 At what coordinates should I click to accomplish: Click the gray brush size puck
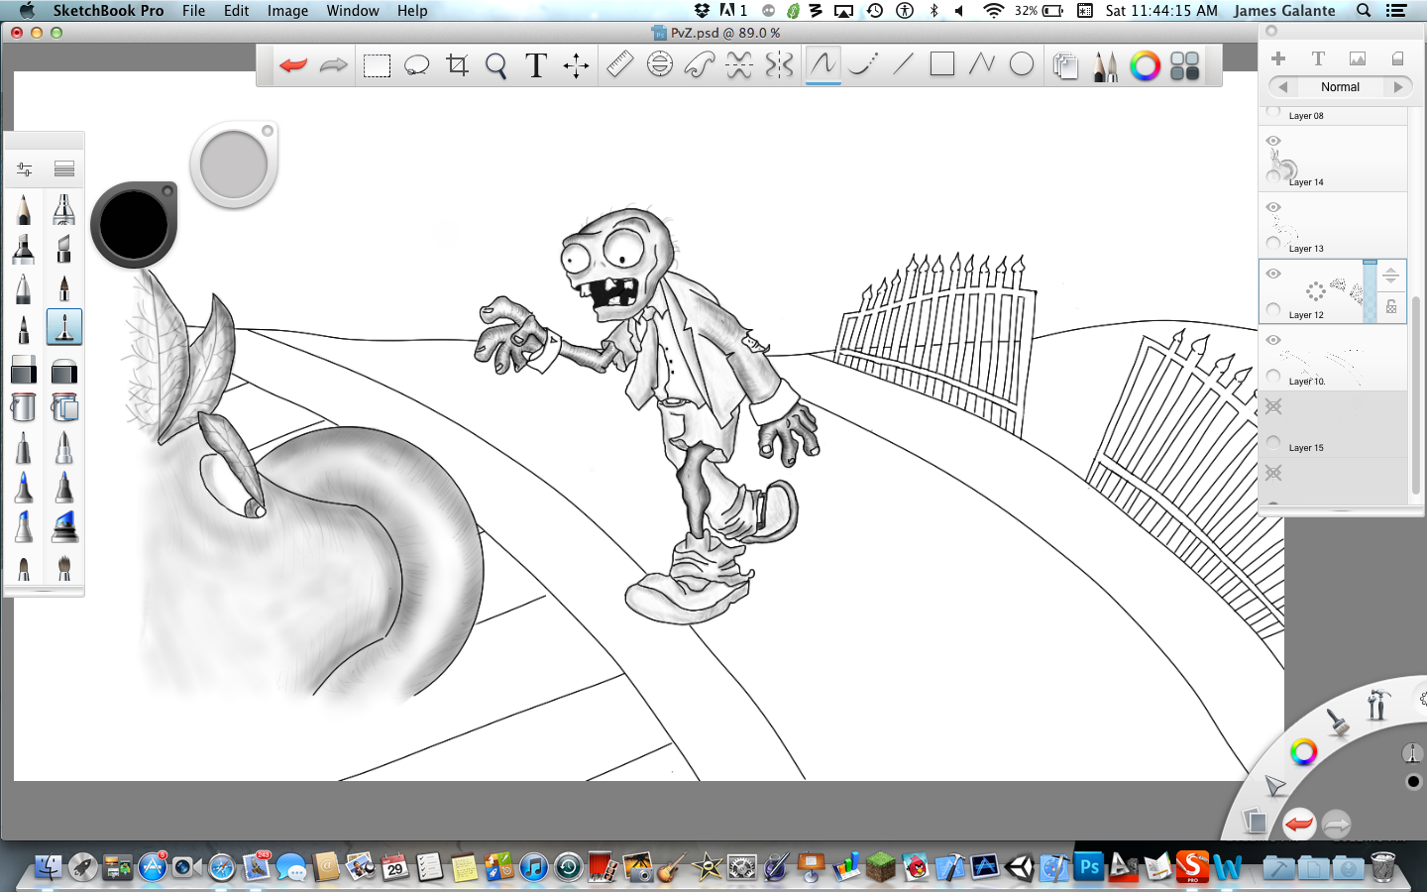[x=234, y=165]
